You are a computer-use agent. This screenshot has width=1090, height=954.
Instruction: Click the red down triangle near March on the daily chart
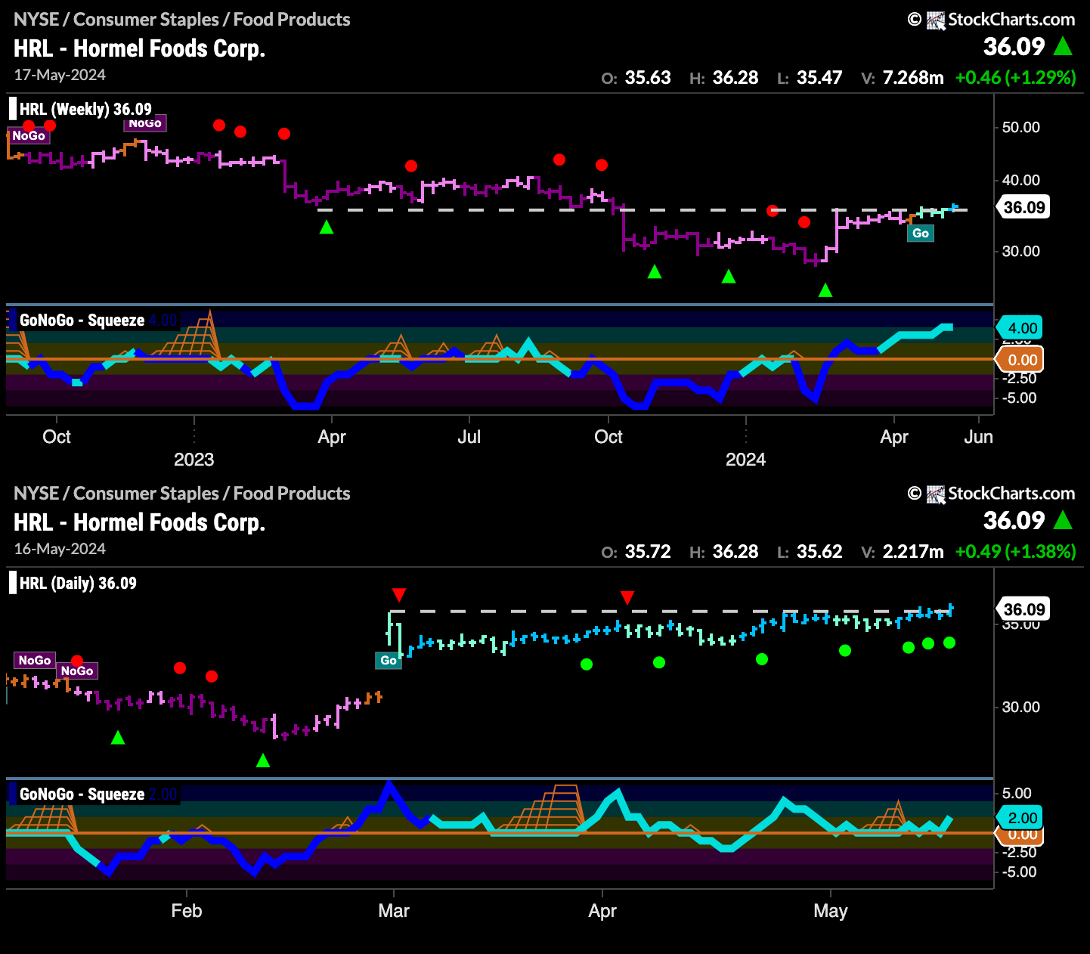coord(399,594)
